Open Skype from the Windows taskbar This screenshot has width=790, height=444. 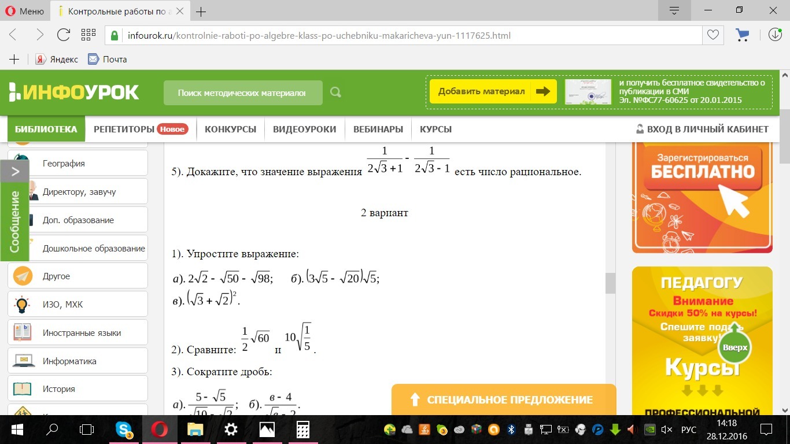point(124,430)
